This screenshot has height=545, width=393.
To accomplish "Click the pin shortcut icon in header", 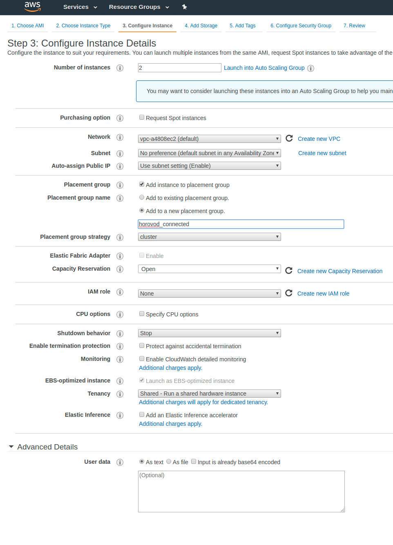I will pyautogui.click(x=184, y=7).
